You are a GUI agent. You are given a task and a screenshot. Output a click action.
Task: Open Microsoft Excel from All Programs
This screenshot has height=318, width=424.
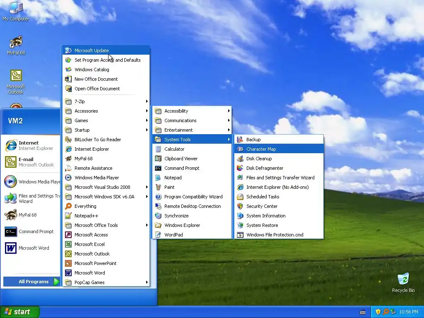pyautogui.click(x=106, y=244)
